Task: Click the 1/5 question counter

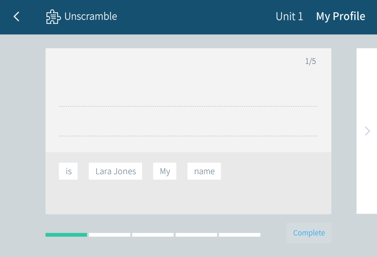Action: tap(310, 62)
